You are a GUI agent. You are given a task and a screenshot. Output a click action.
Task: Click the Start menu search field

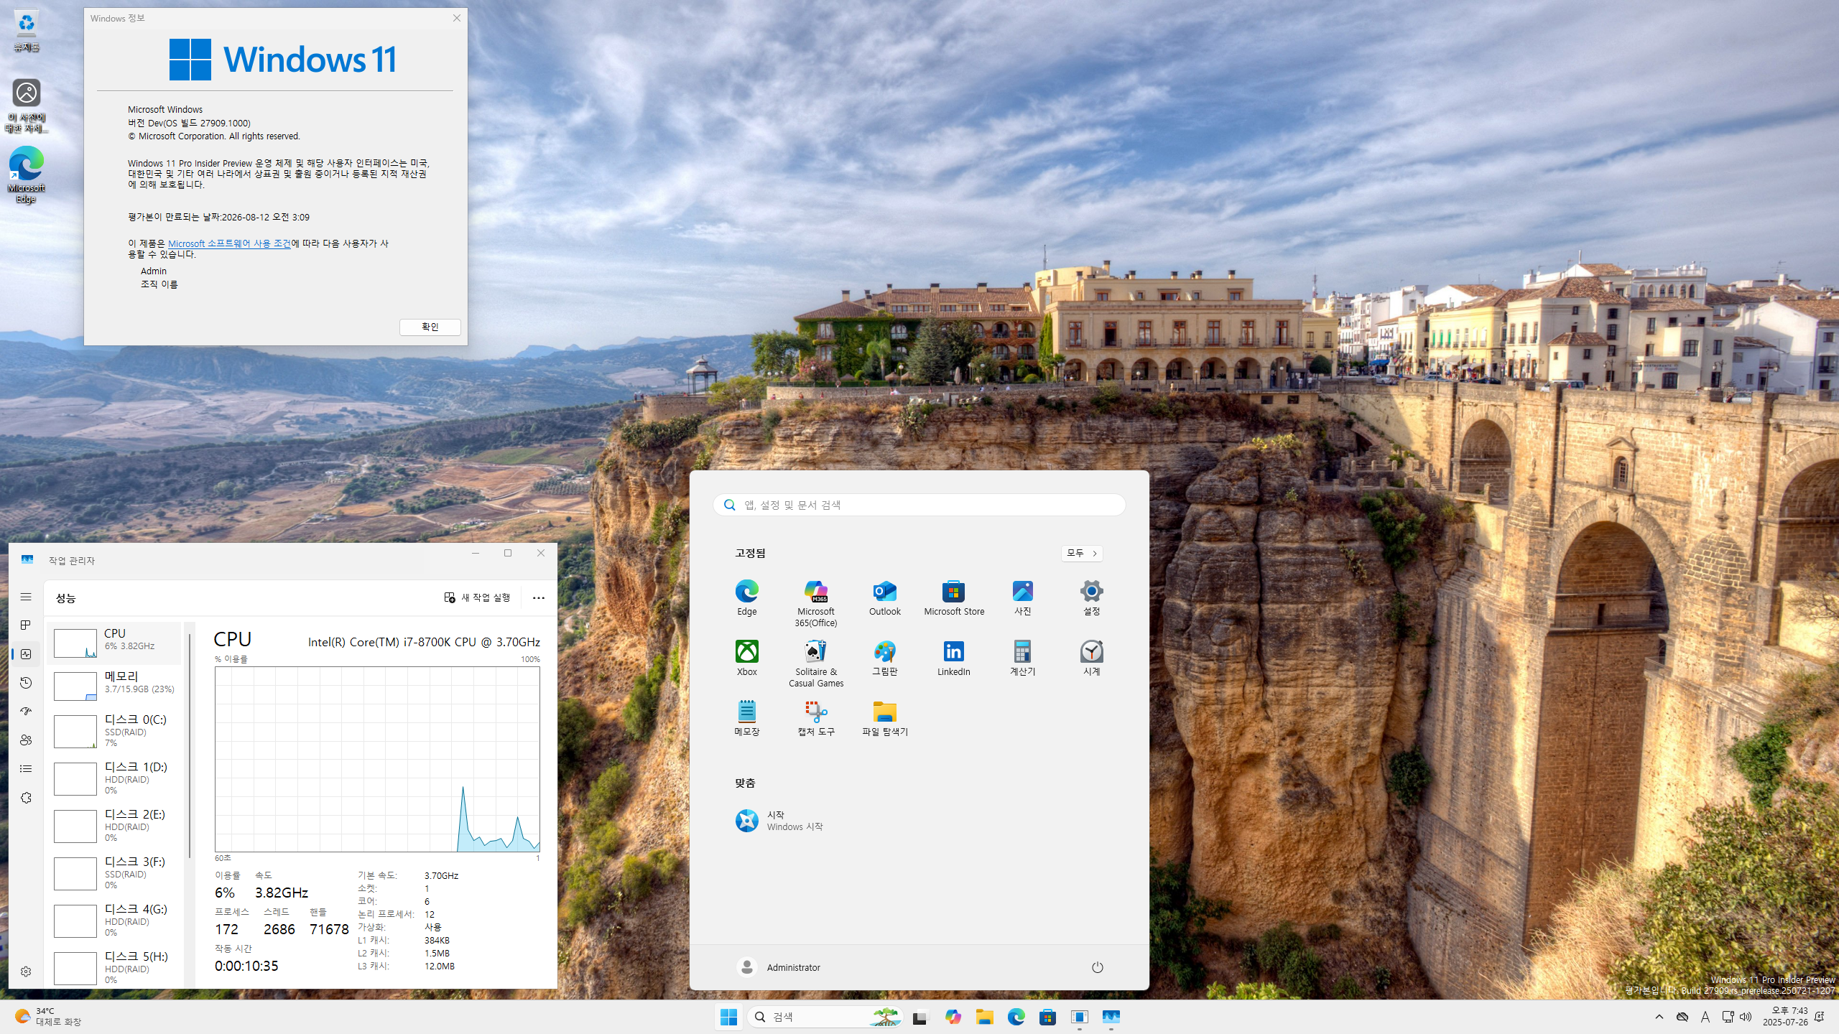(x=919, y=505)
